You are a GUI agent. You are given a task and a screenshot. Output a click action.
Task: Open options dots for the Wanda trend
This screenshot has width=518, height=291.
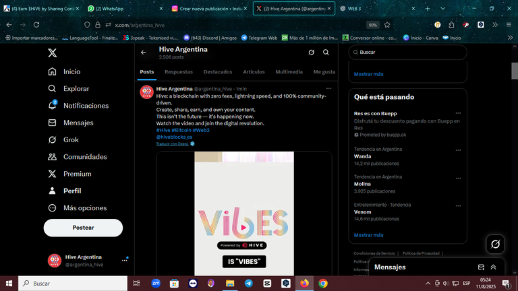coord(458,150)
